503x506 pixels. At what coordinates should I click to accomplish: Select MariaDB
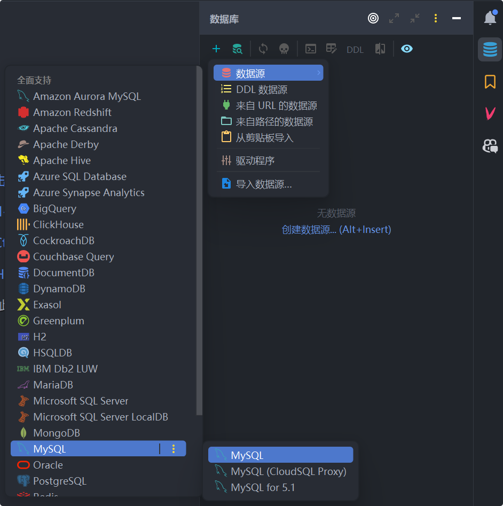coord(98,385)
